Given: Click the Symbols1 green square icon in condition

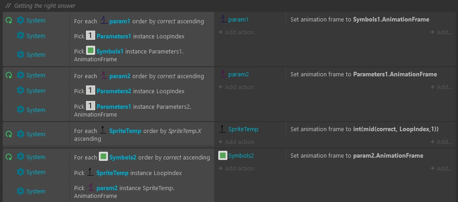Looking at the screenshot, I should pyautogui.click(x=91, y=51).
